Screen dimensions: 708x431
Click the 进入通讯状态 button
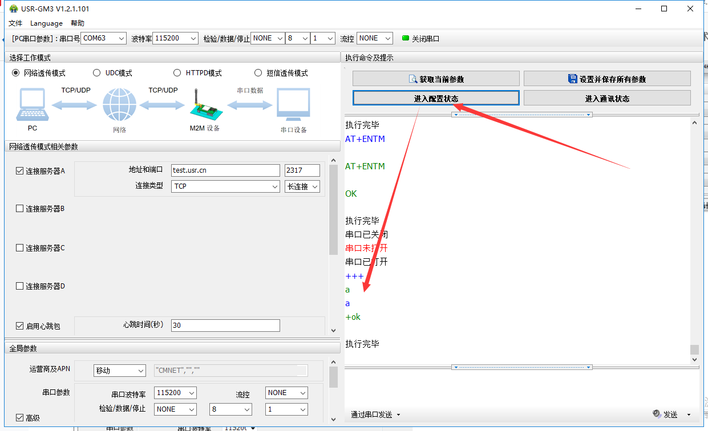(606, 99)
